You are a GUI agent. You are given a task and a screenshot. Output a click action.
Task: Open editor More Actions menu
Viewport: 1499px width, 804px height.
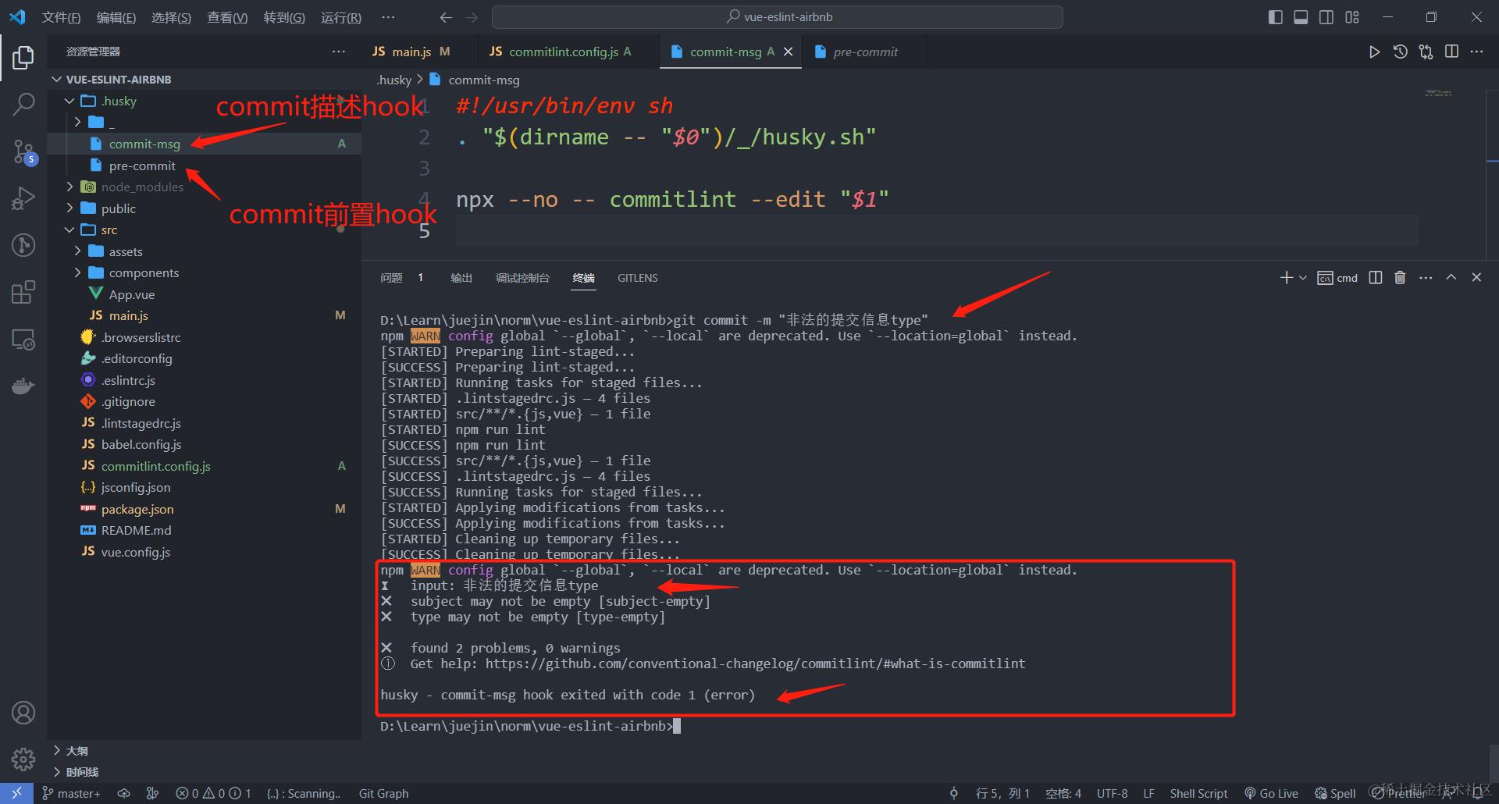[1476, 52]
